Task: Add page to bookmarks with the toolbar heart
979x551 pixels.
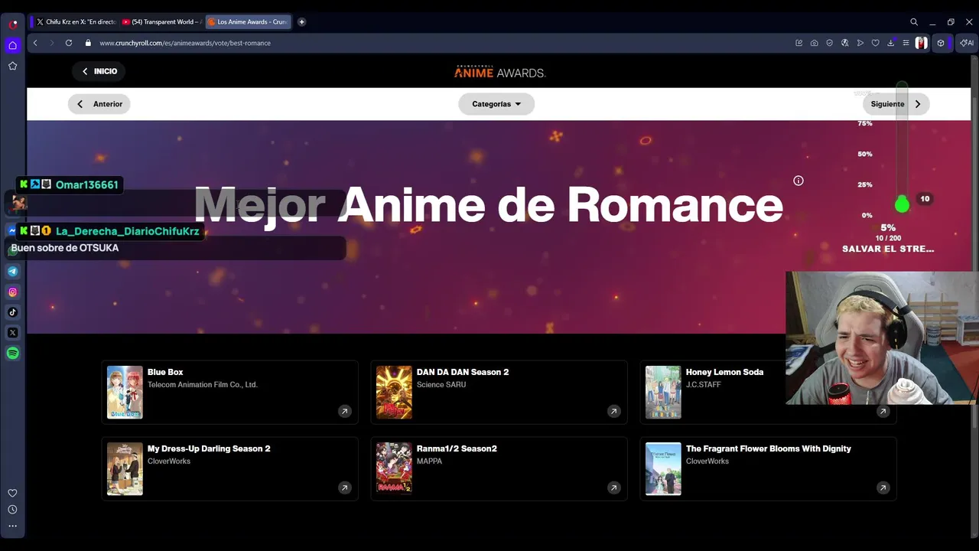Action: coord(876,43)
